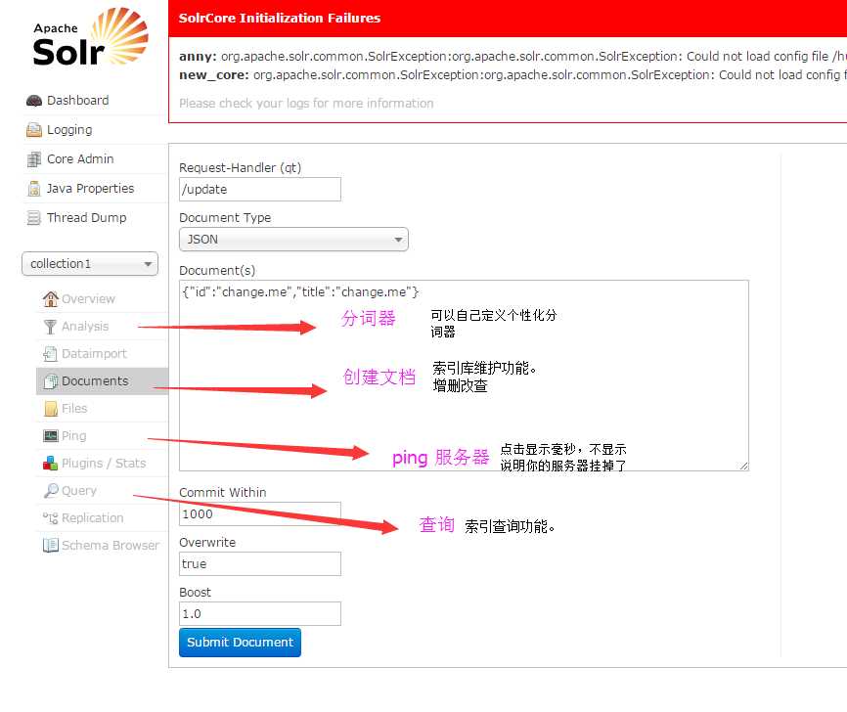Click the Schema Browser book icon
The image size is (847, 712).
pos(50,545)
